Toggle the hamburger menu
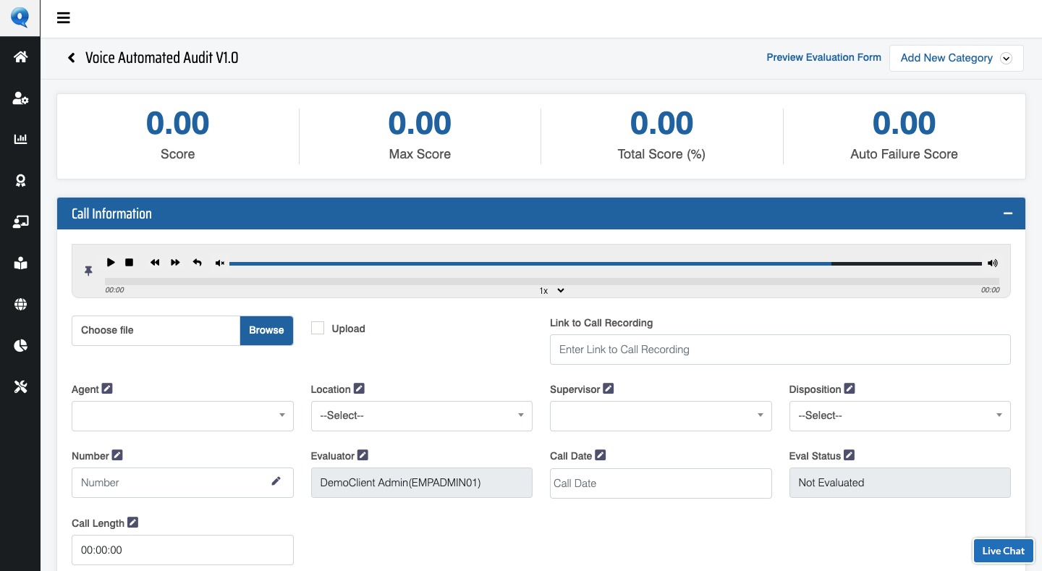Viewport: 1042px width, 571px height. click(64, 18)
